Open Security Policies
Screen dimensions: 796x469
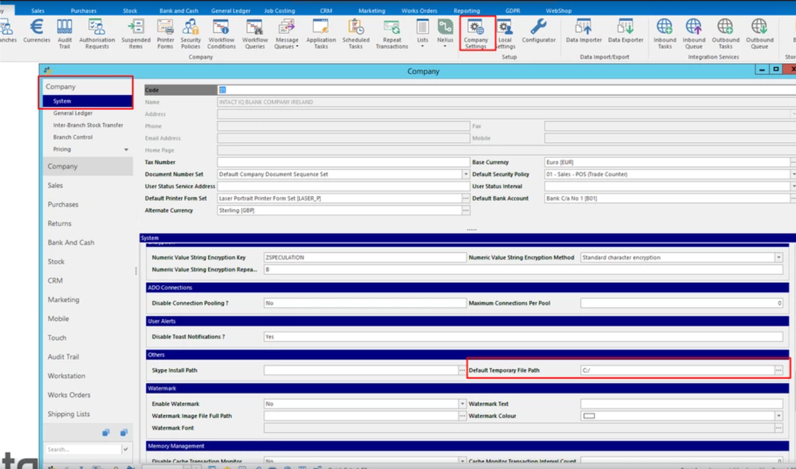tap(190, 32)
